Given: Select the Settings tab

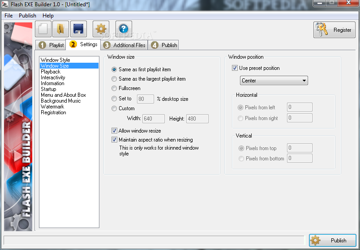Looking at the screenshot, I should click(x=83, y=44).
